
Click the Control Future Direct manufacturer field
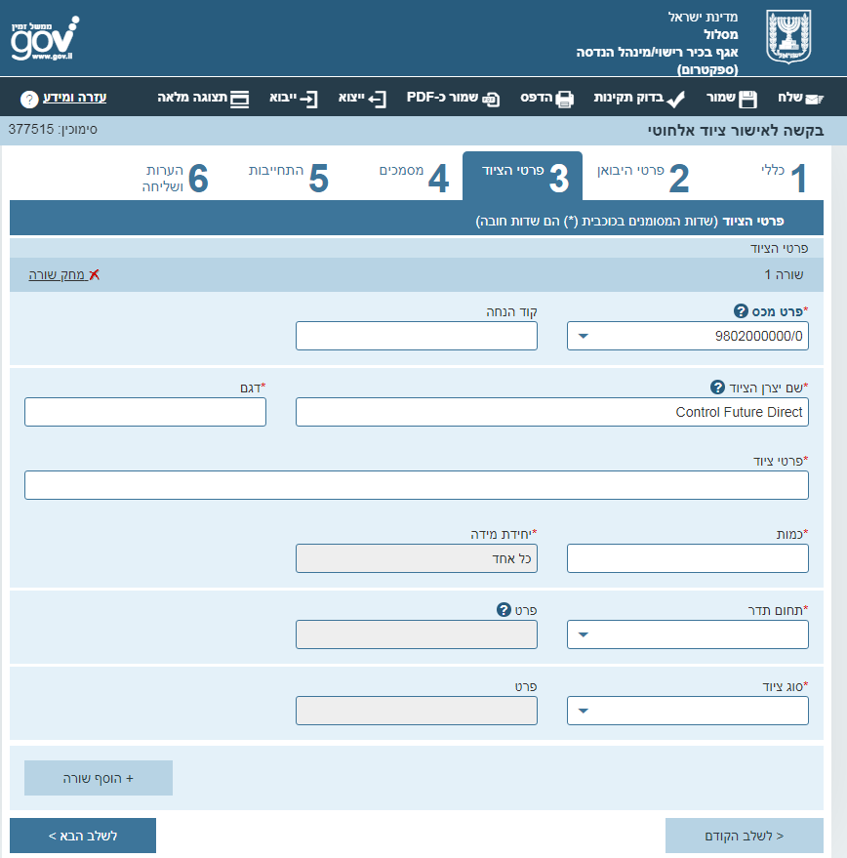(x=552, y=412)
